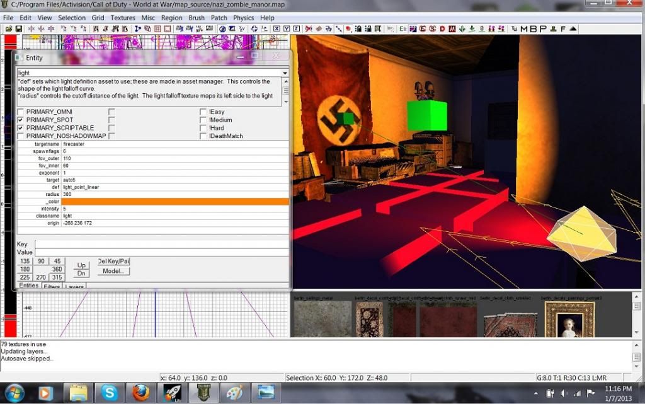Viewport: 645px width, 404px height.
Task: Select the radius row with value 300
Action: click(x=153, y=194)
